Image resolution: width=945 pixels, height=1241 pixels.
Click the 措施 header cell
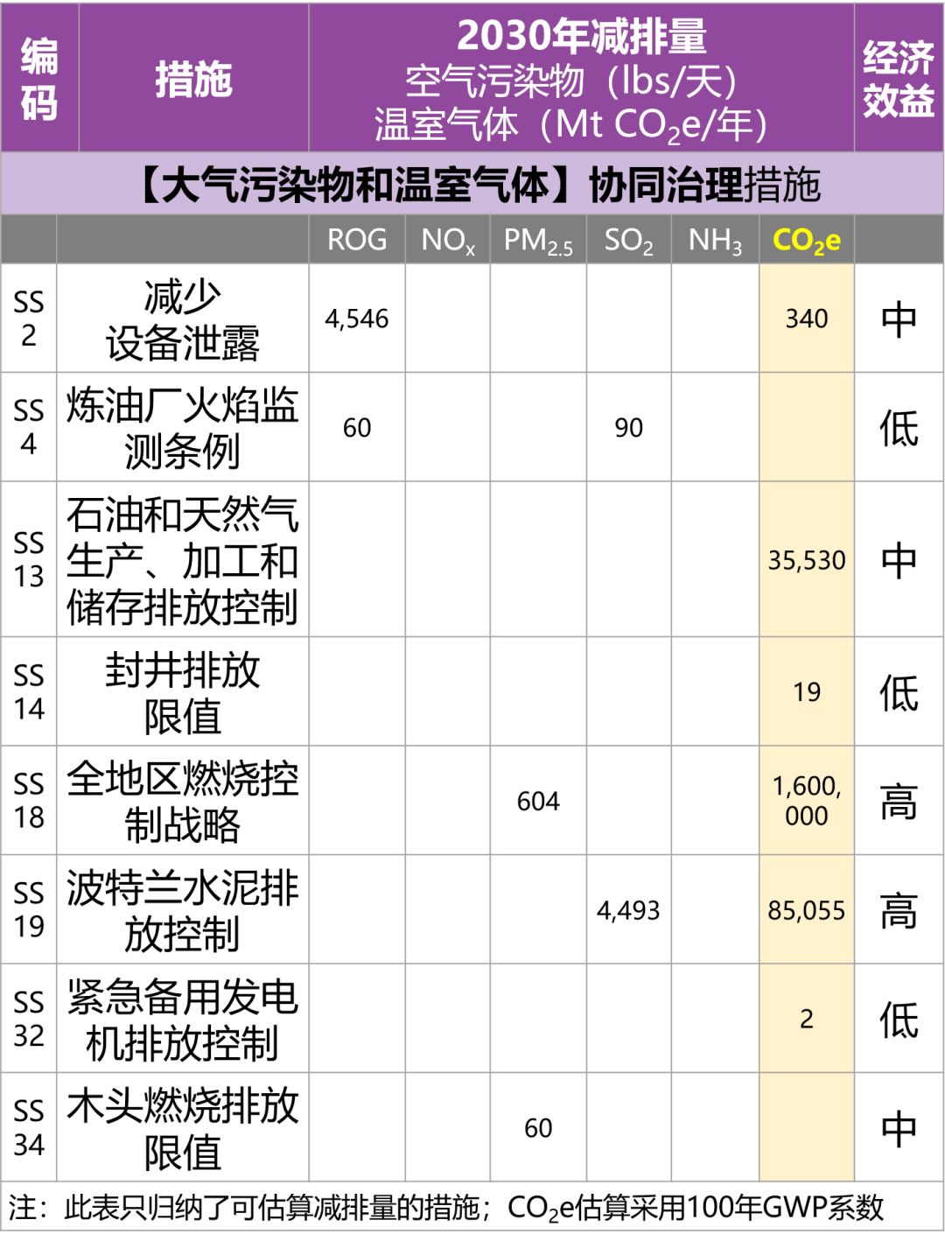(x=193, y=79)
